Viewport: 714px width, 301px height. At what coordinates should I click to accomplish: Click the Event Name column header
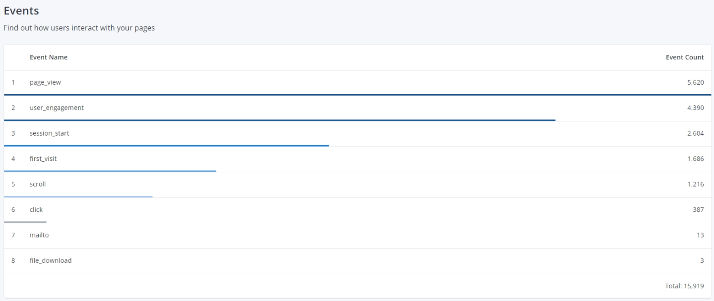tap(49, 57)
